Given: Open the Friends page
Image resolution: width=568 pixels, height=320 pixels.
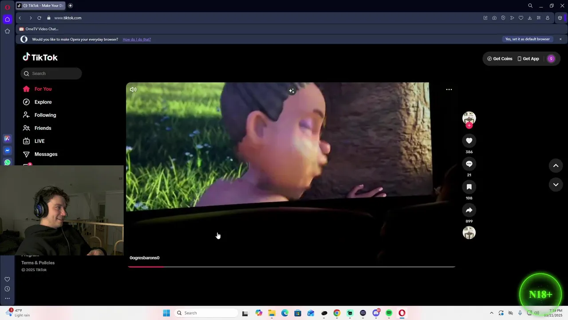Looking at the screenshot, I should pos(38,128).
